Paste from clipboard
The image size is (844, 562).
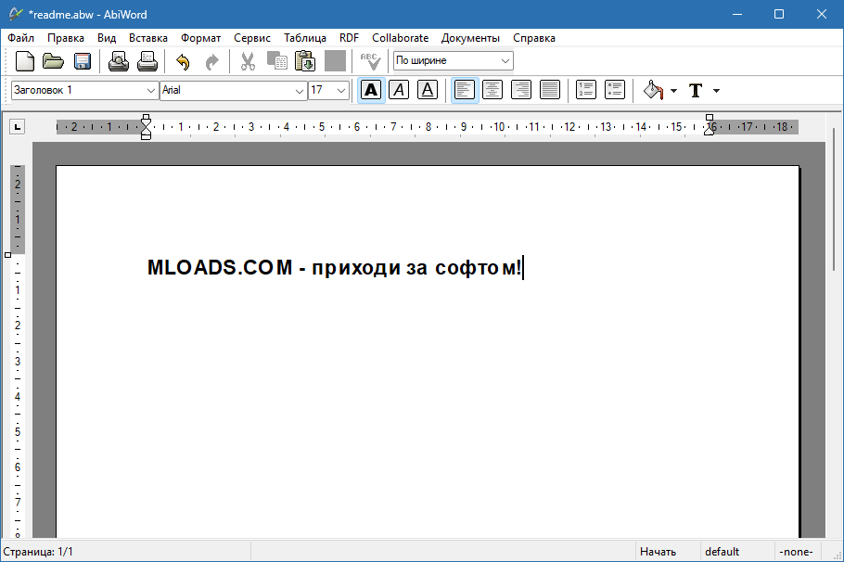click(305, 61)
